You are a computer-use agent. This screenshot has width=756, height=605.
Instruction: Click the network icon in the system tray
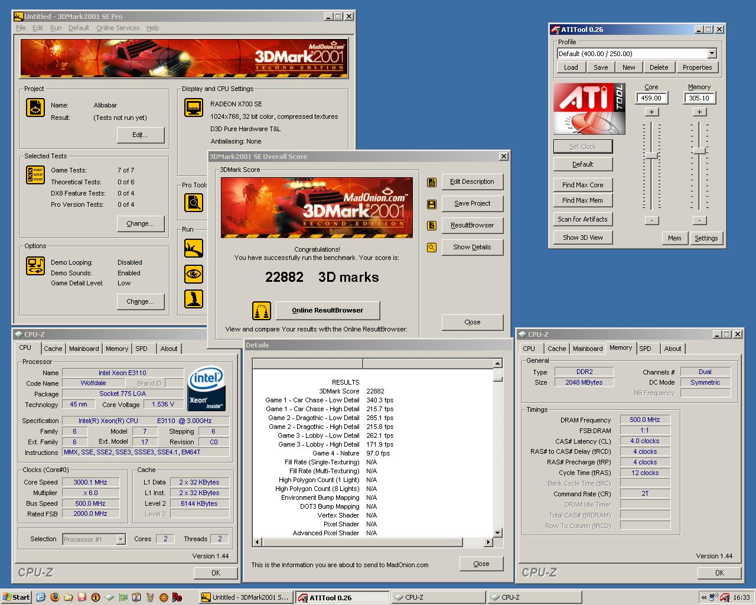click(713, 597)
